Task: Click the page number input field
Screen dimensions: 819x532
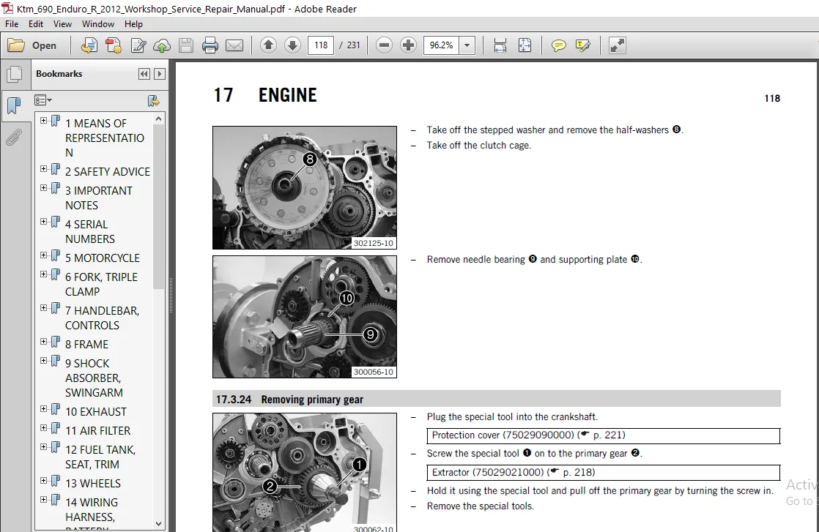Action: click(321, 45)
